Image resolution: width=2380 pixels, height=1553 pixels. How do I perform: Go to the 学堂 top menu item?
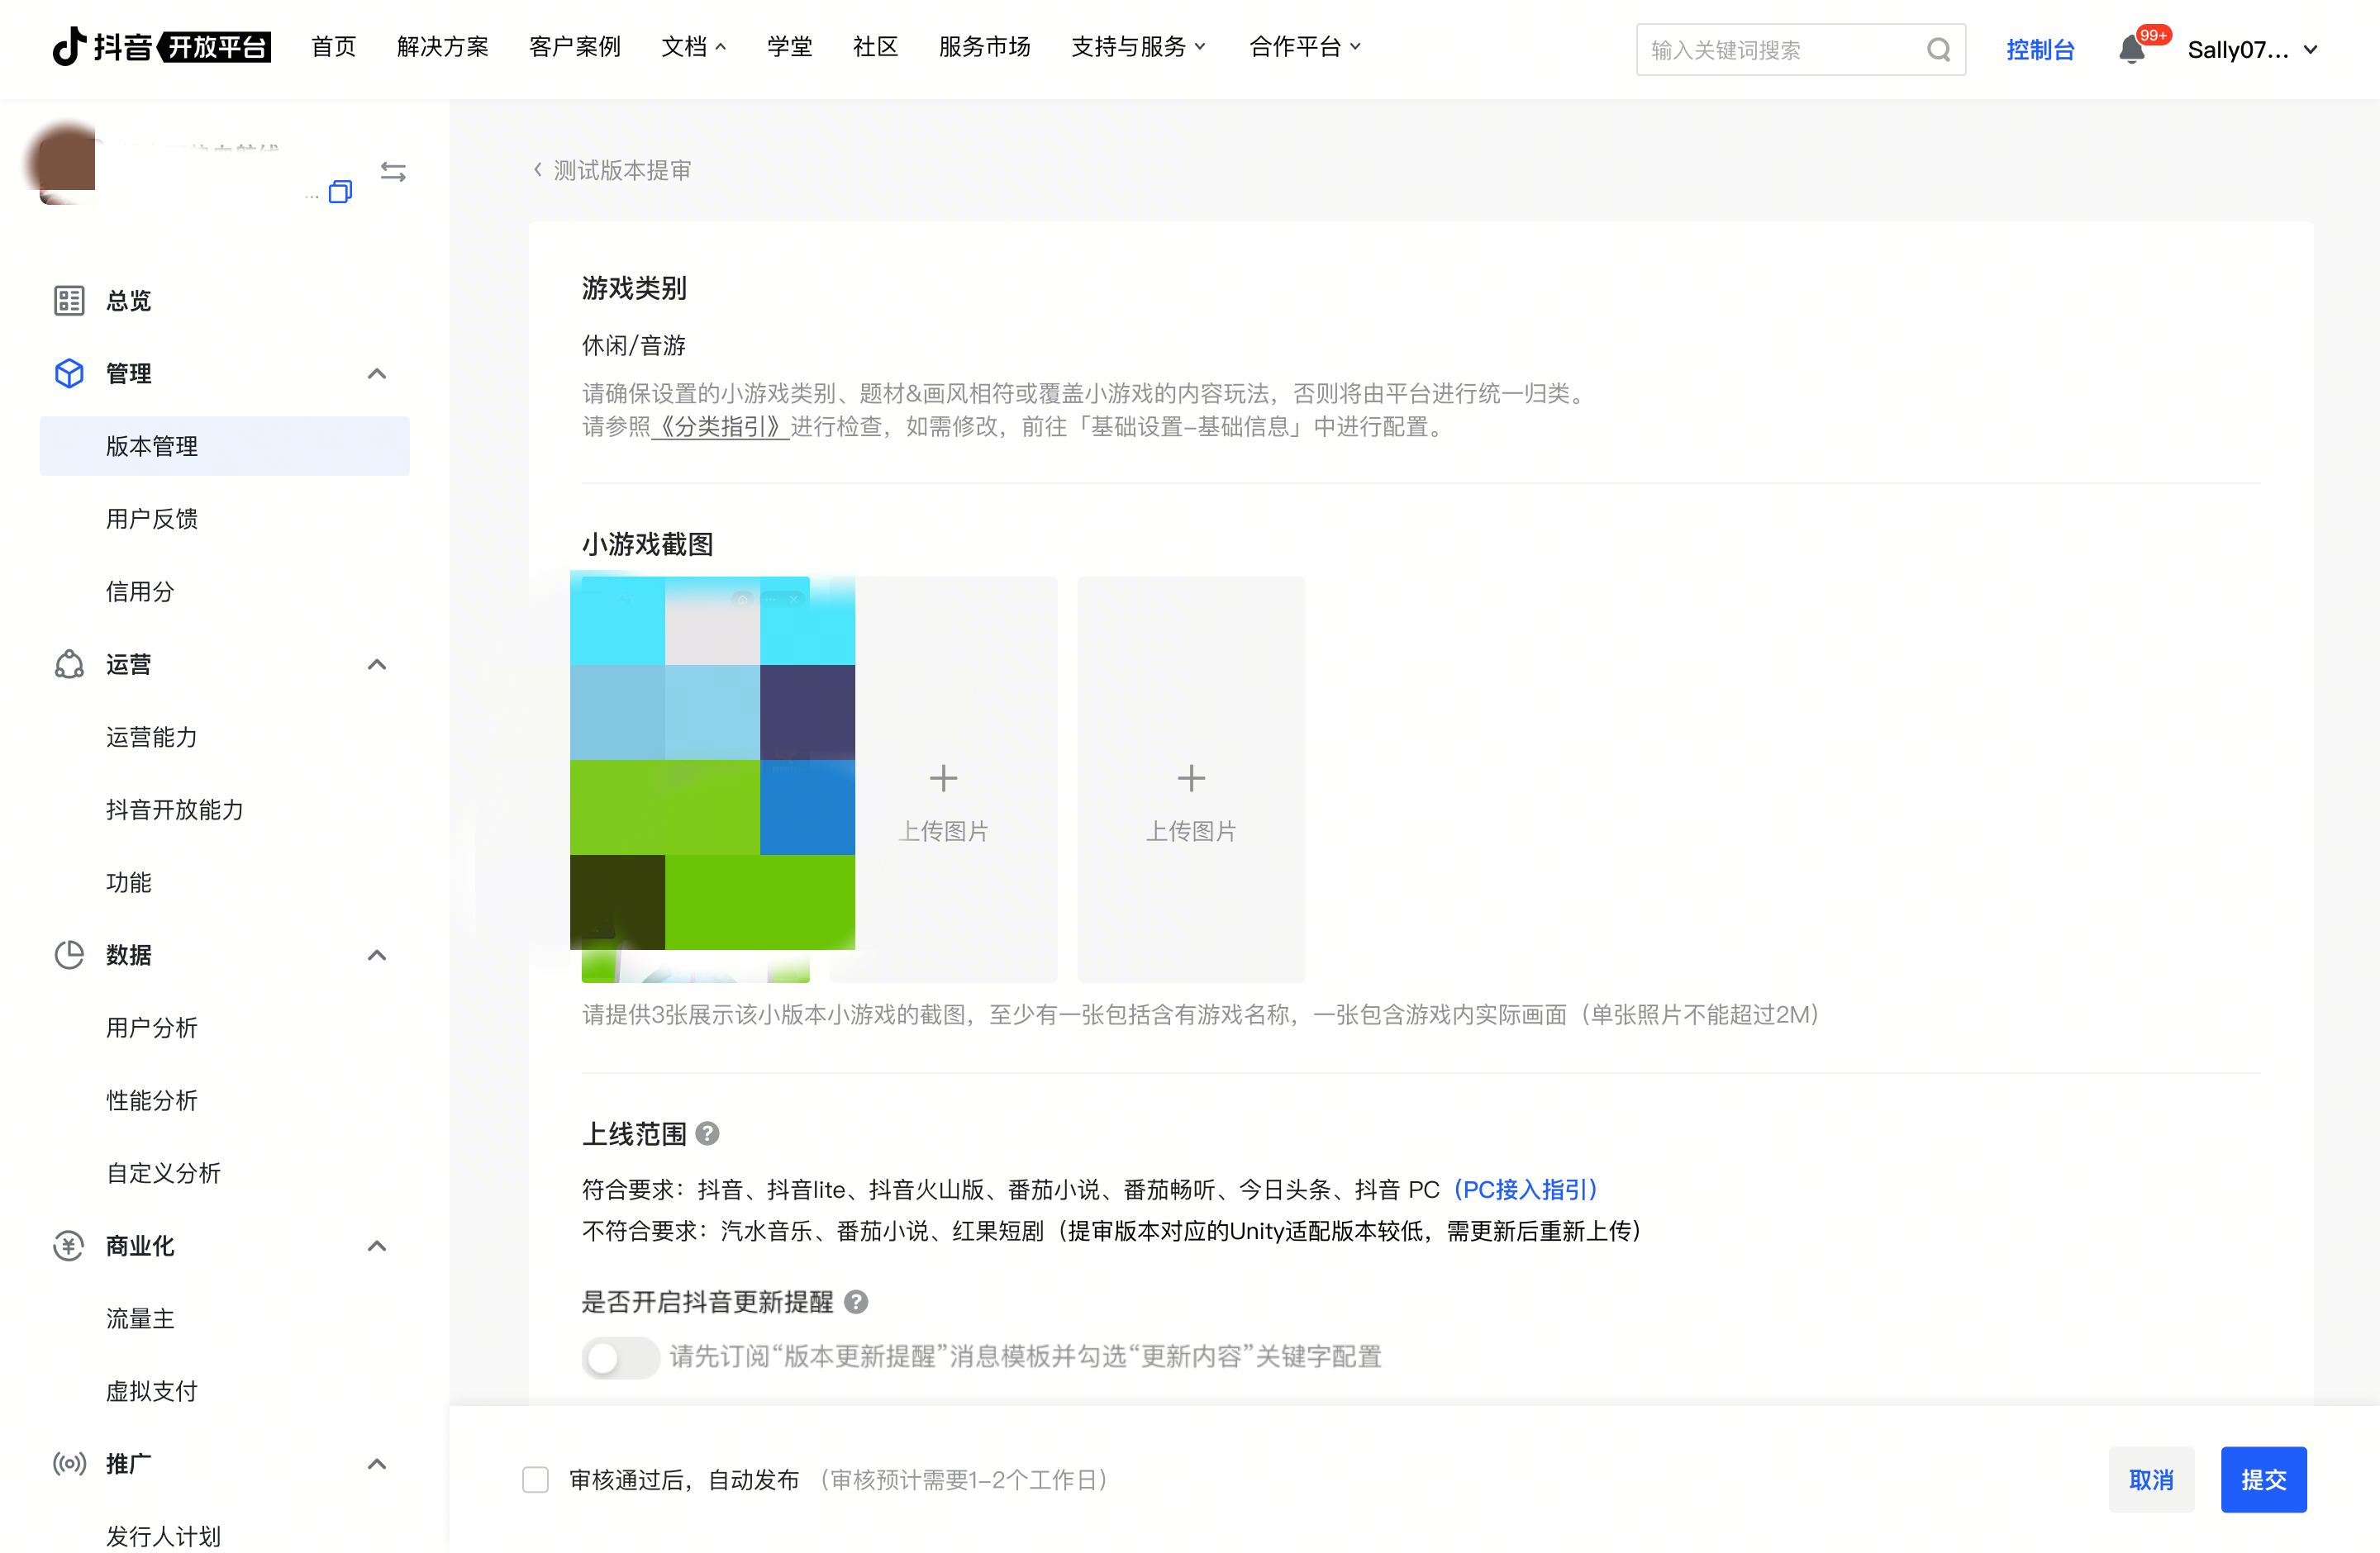(789, 47)
